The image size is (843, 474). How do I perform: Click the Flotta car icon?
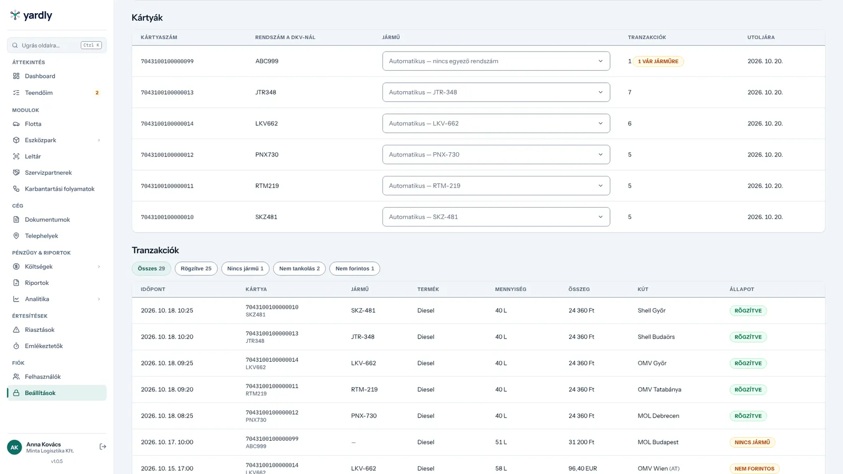tap(16, 124)
